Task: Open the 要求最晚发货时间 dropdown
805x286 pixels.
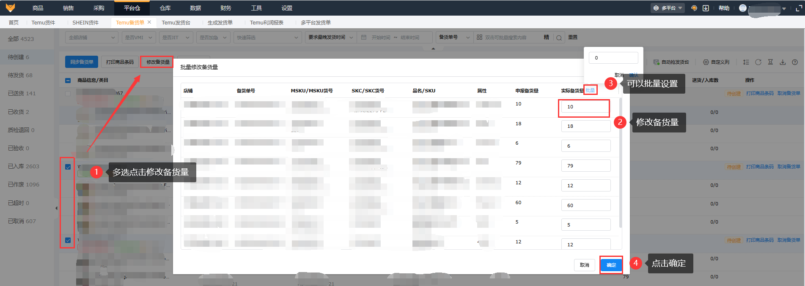Action: point(331,38)
